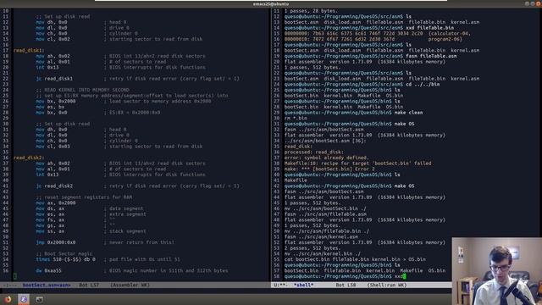Click 'make: *** [bootSect.bin] Error 2' line
The width and height of the screenshot is (542, 305).
pyautogui.click(x=329, y=169)
